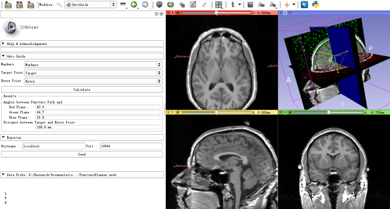Click the red slice offset slider
The width and height of the screenshot is (390, 209).
click(216, 13)
